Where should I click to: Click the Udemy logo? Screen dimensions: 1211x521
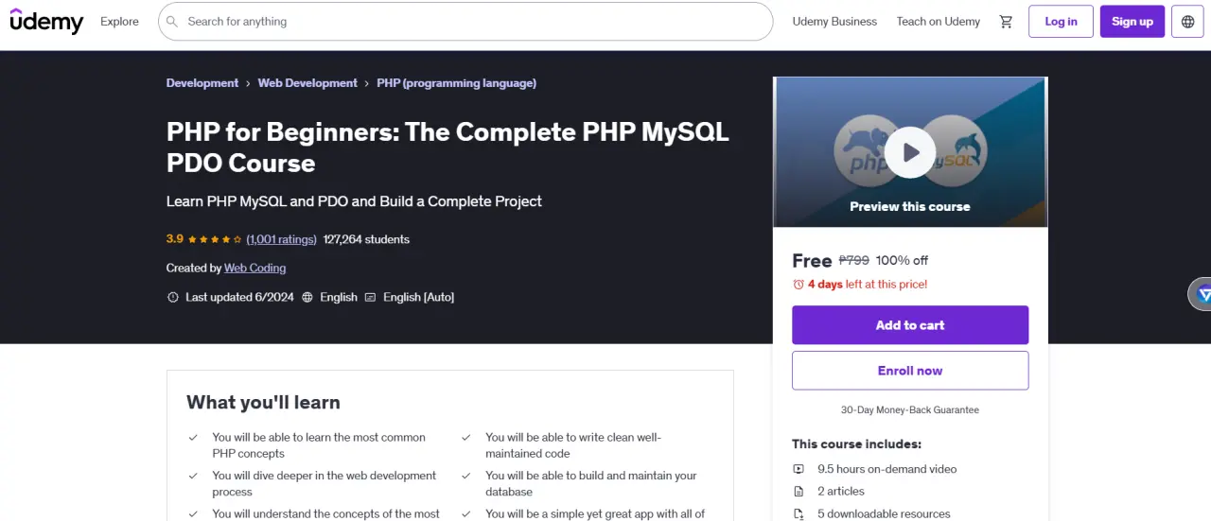(x=46, y=21)
